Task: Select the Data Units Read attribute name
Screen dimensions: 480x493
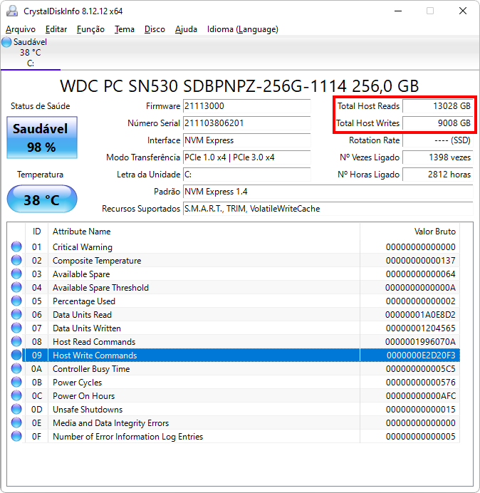Action: coord(82,315)
